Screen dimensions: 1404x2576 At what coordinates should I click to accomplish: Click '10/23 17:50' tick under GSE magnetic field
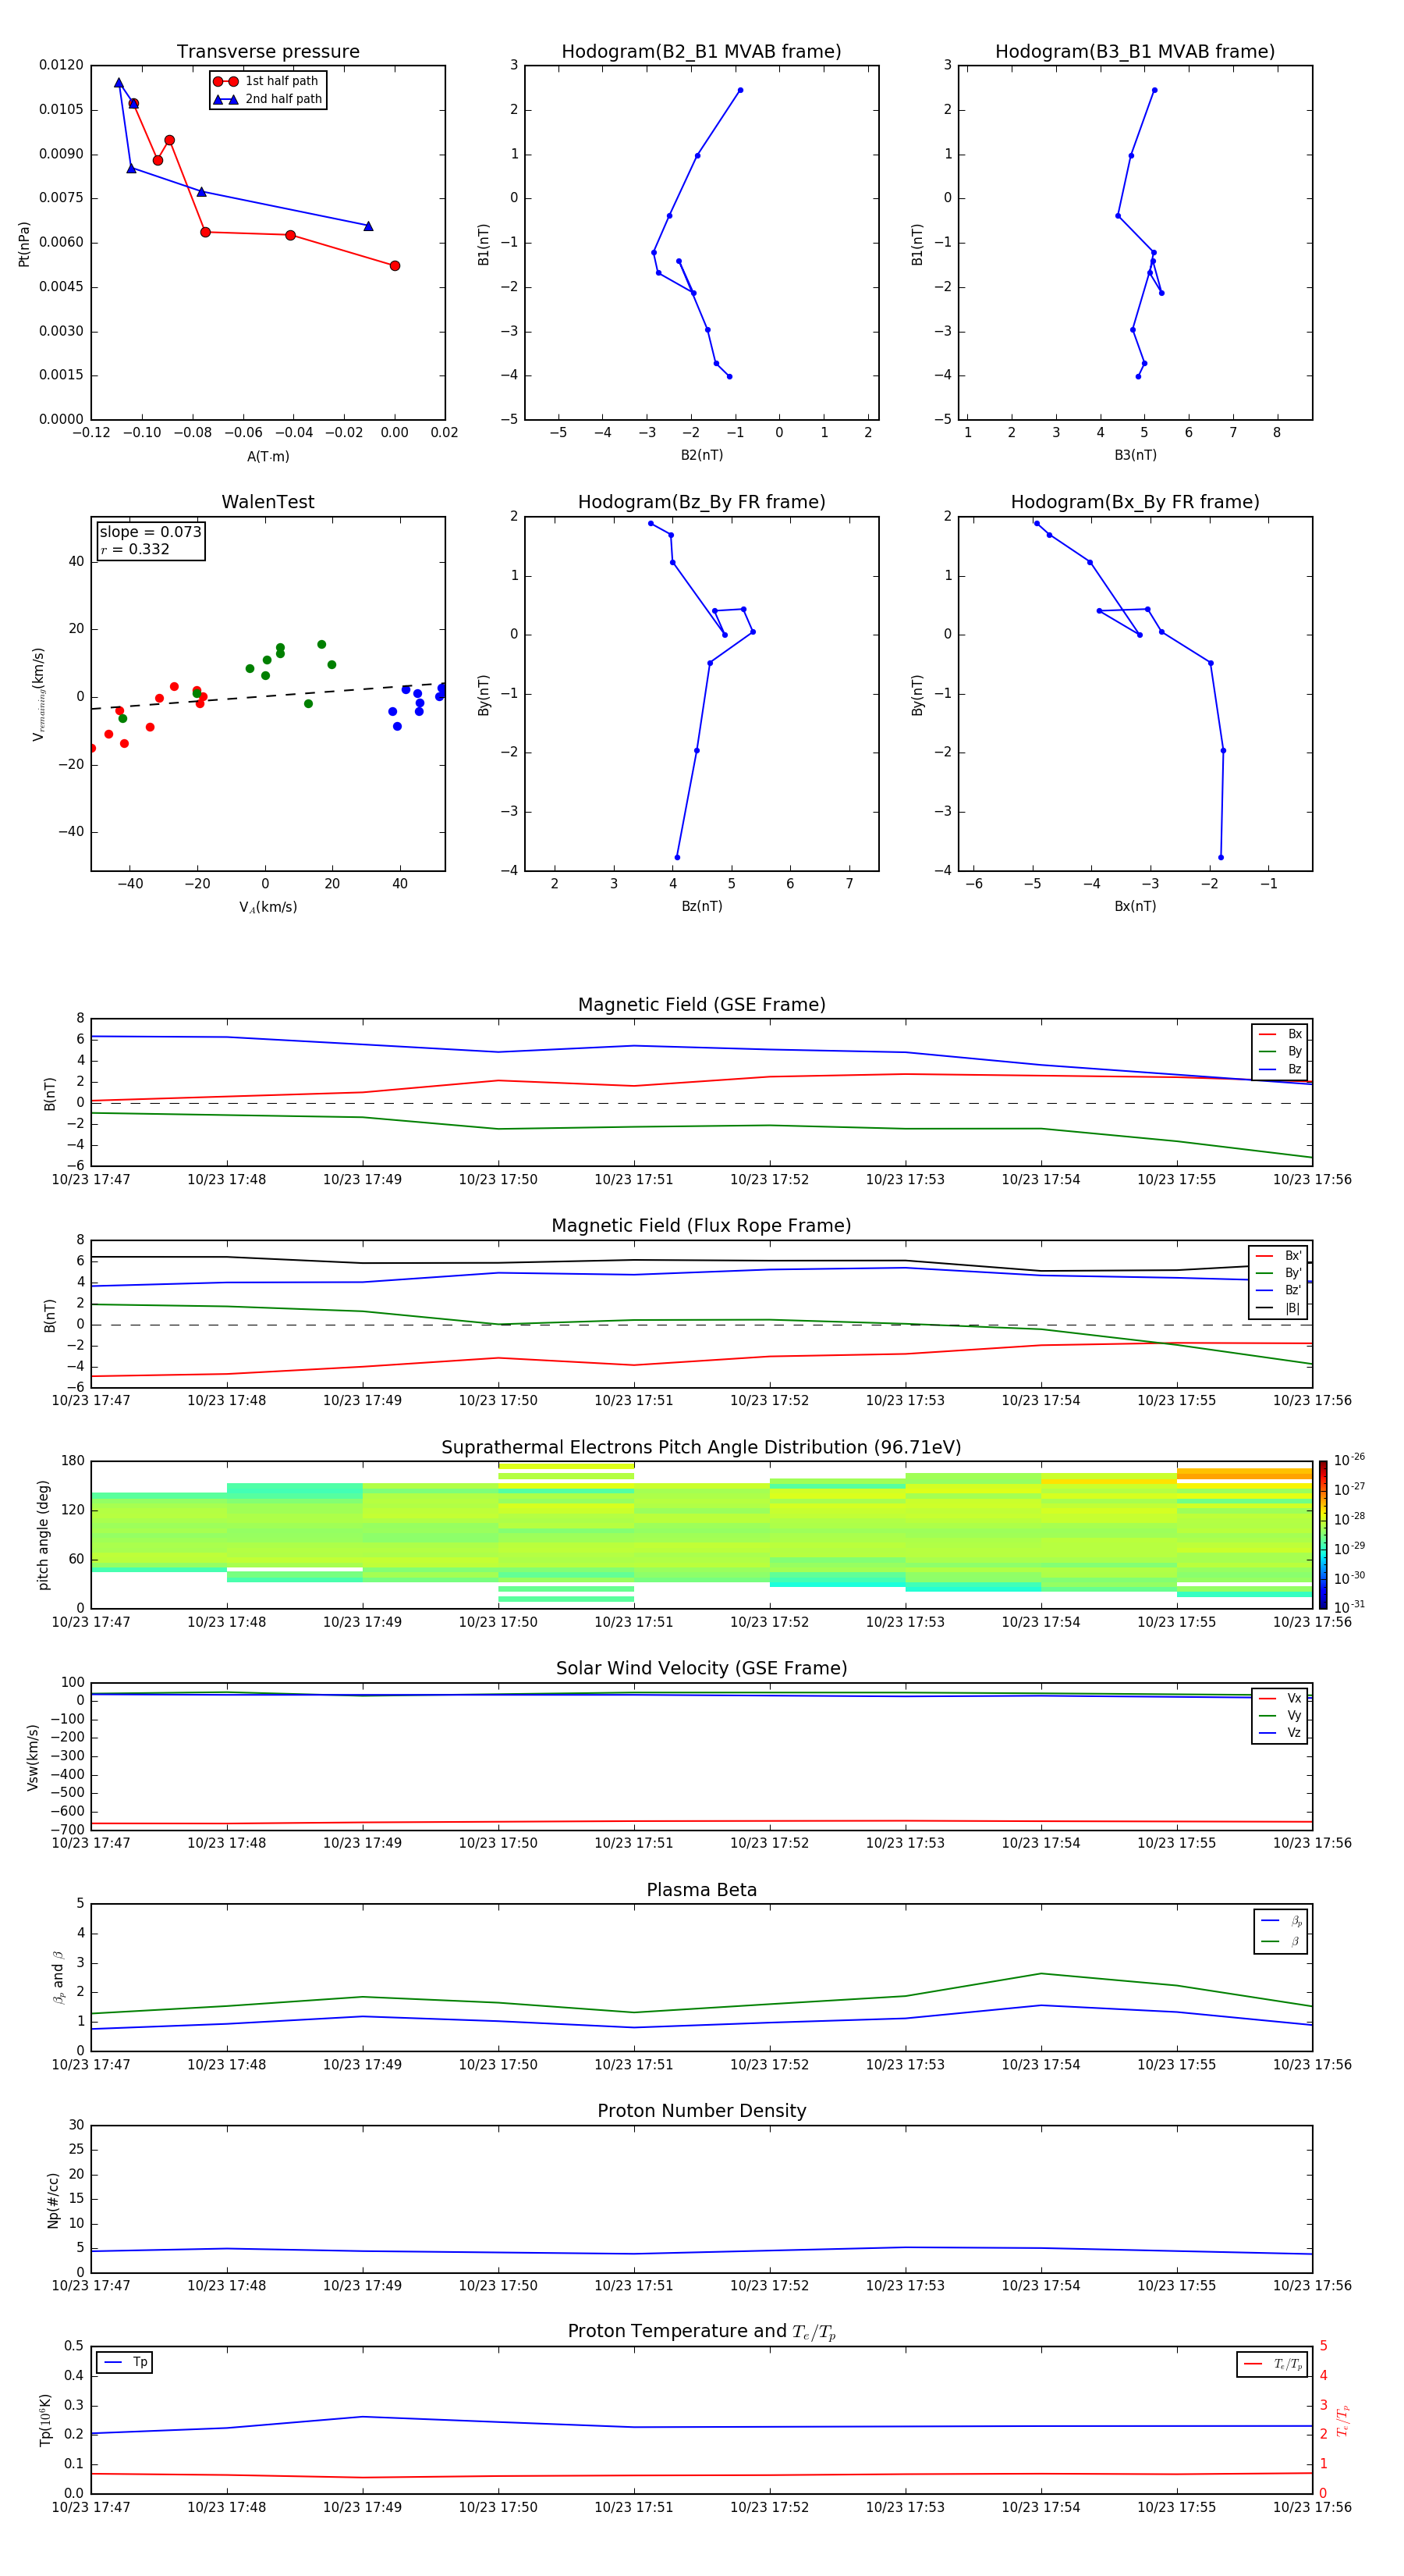click(498, 1180)
